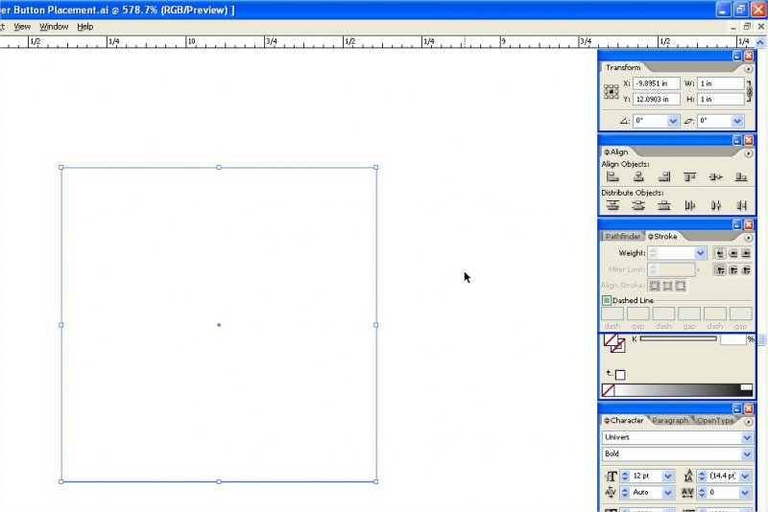Image resolution: width=768 pixels, height=512 pixels.
Task: Open the stroke Weight dropdown
Action: pos(701,253)
